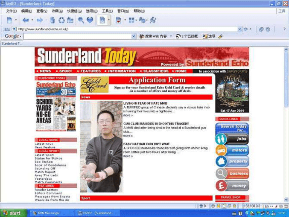This screenshot has height=217, width=289.
Task: Click the help question mark tray icon
Action: click(x=240, y=213)
